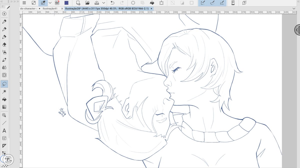This screenshot has height=168, width=300.
Task: Open Clip Studio support help icon
Action: click(244, 3)
